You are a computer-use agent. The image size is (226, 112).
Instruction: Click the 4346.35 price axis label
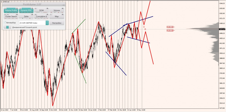[x=222, y=3]
